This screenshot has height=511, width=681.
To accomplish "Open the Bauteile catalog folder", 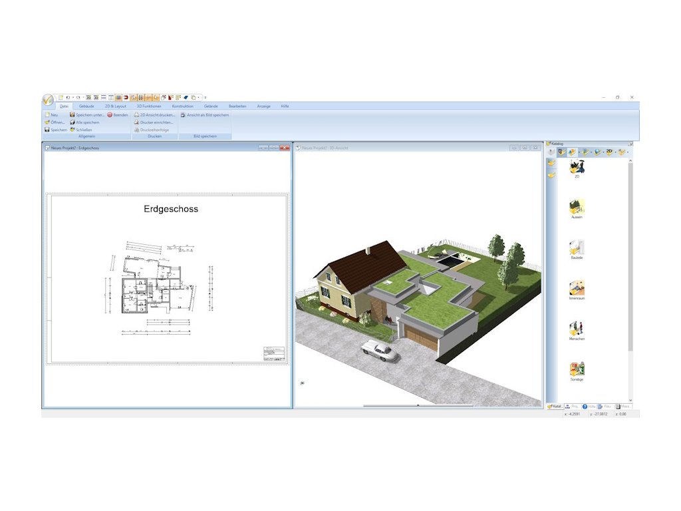I will [x=577, y=248].
